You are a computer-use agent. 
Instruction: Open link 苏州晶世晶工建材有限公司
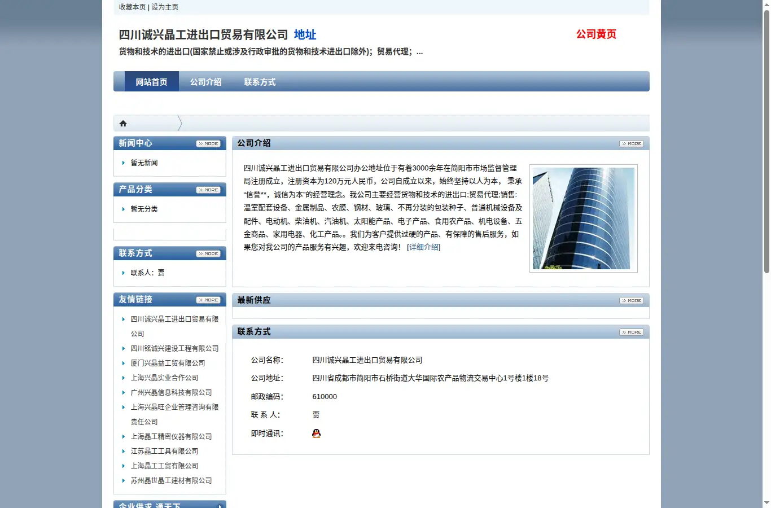pyautogui.click(x=171, y=480)
